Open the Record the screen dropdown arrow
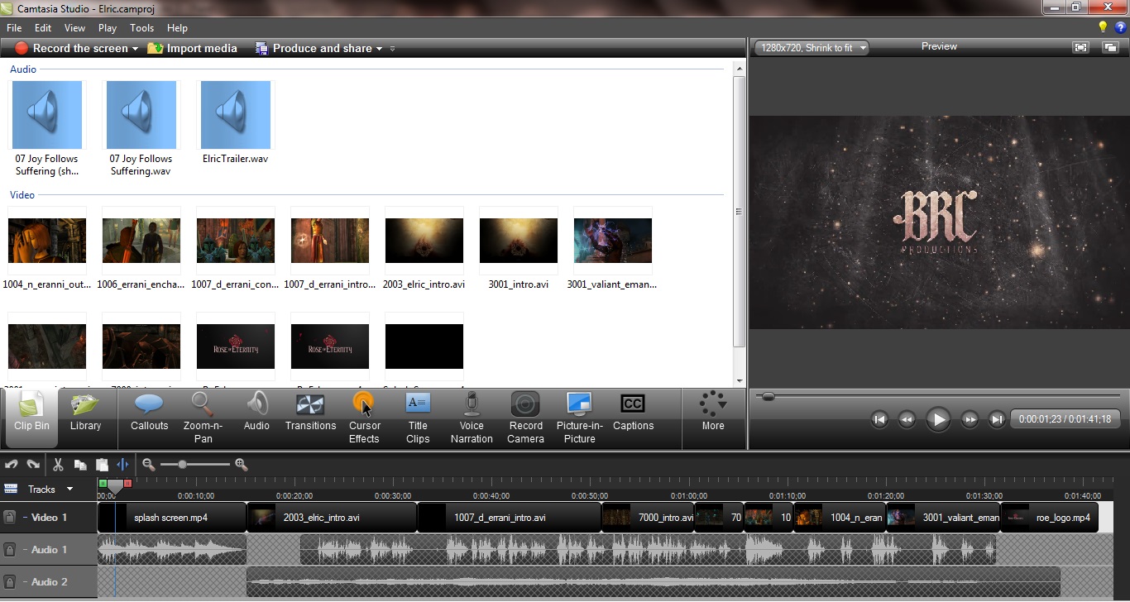1130x602 pixels. (x=135, y=49)
